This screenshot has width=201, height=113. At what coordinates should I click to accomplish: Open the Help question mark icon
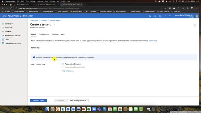coord(165,16)
